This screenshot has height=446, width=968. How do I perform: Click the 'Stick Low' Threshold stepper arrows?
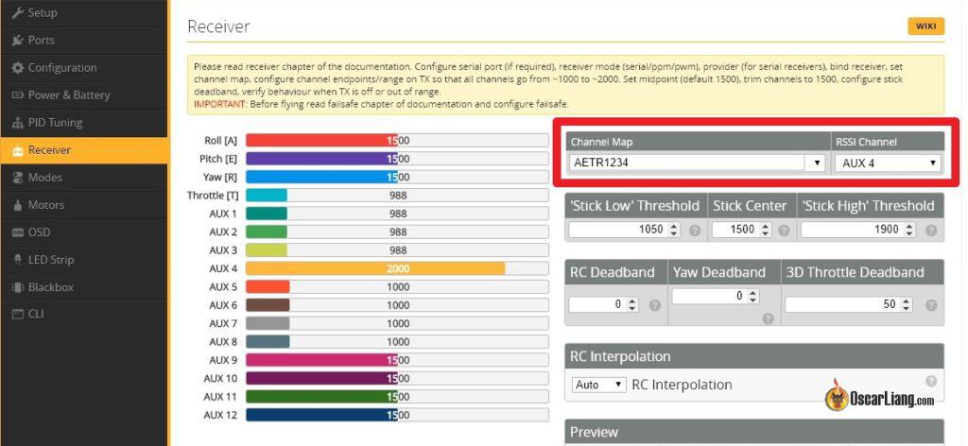click(x=673, y=231)
